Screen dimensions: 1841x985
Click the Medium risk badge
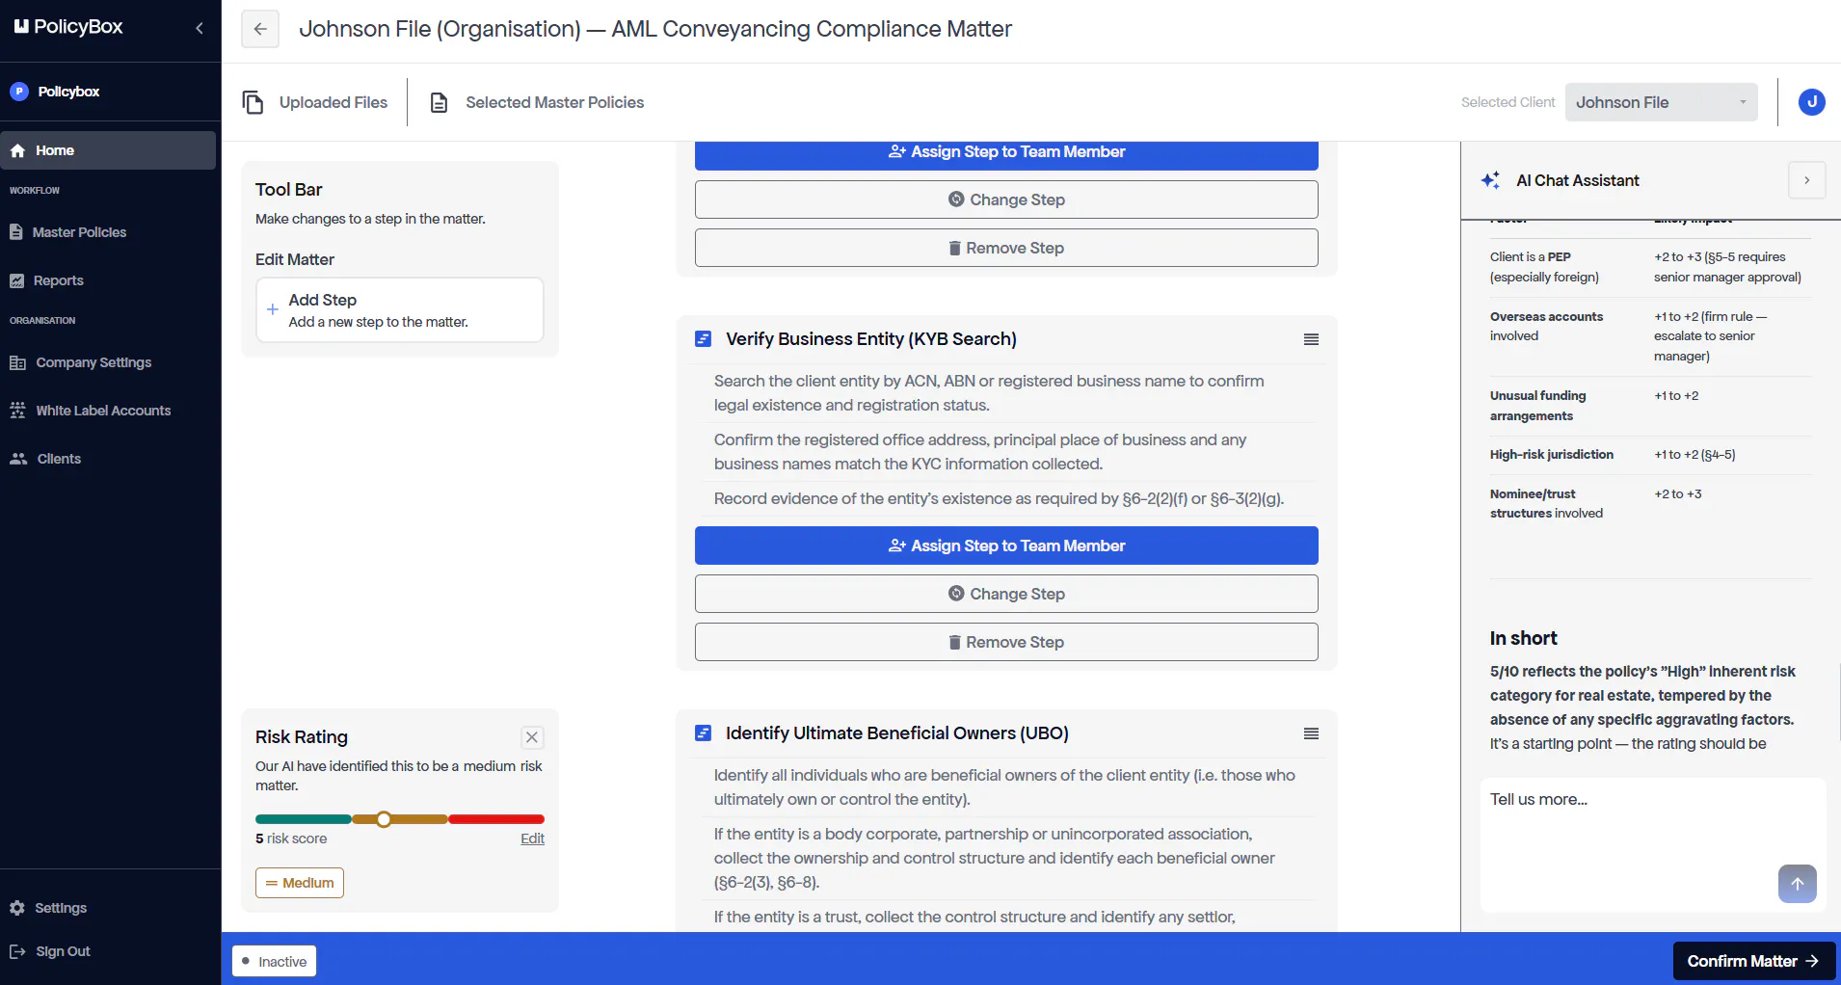tap(300, 883)
